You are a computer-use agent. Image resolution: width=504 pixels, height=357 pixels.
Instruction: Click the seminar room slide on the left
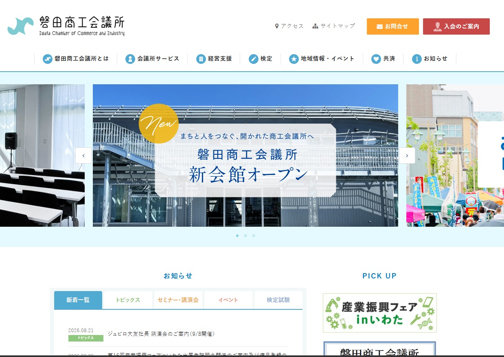[x=42, y=156]
